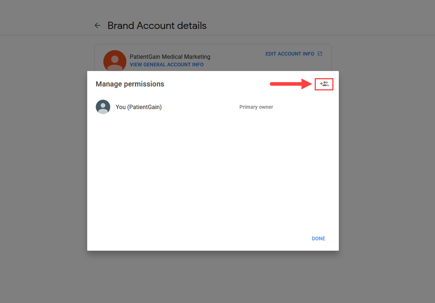Click the You (PatientGain) member entry
This screenshot has width=435, height=303.
click(x=138, y=107)
